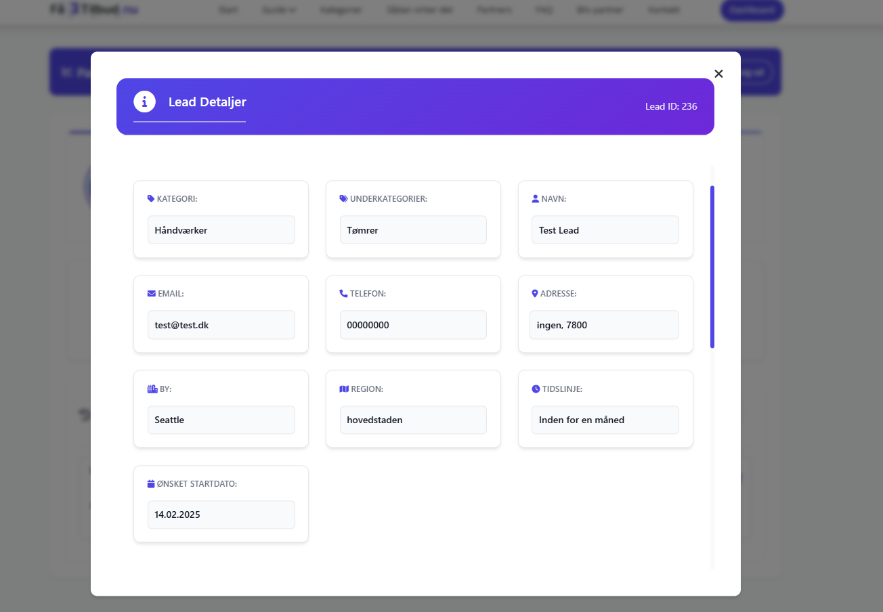Select the 00000000 phone number field
The height and width of the screenshot is (612, 883).
click(413, 325)
